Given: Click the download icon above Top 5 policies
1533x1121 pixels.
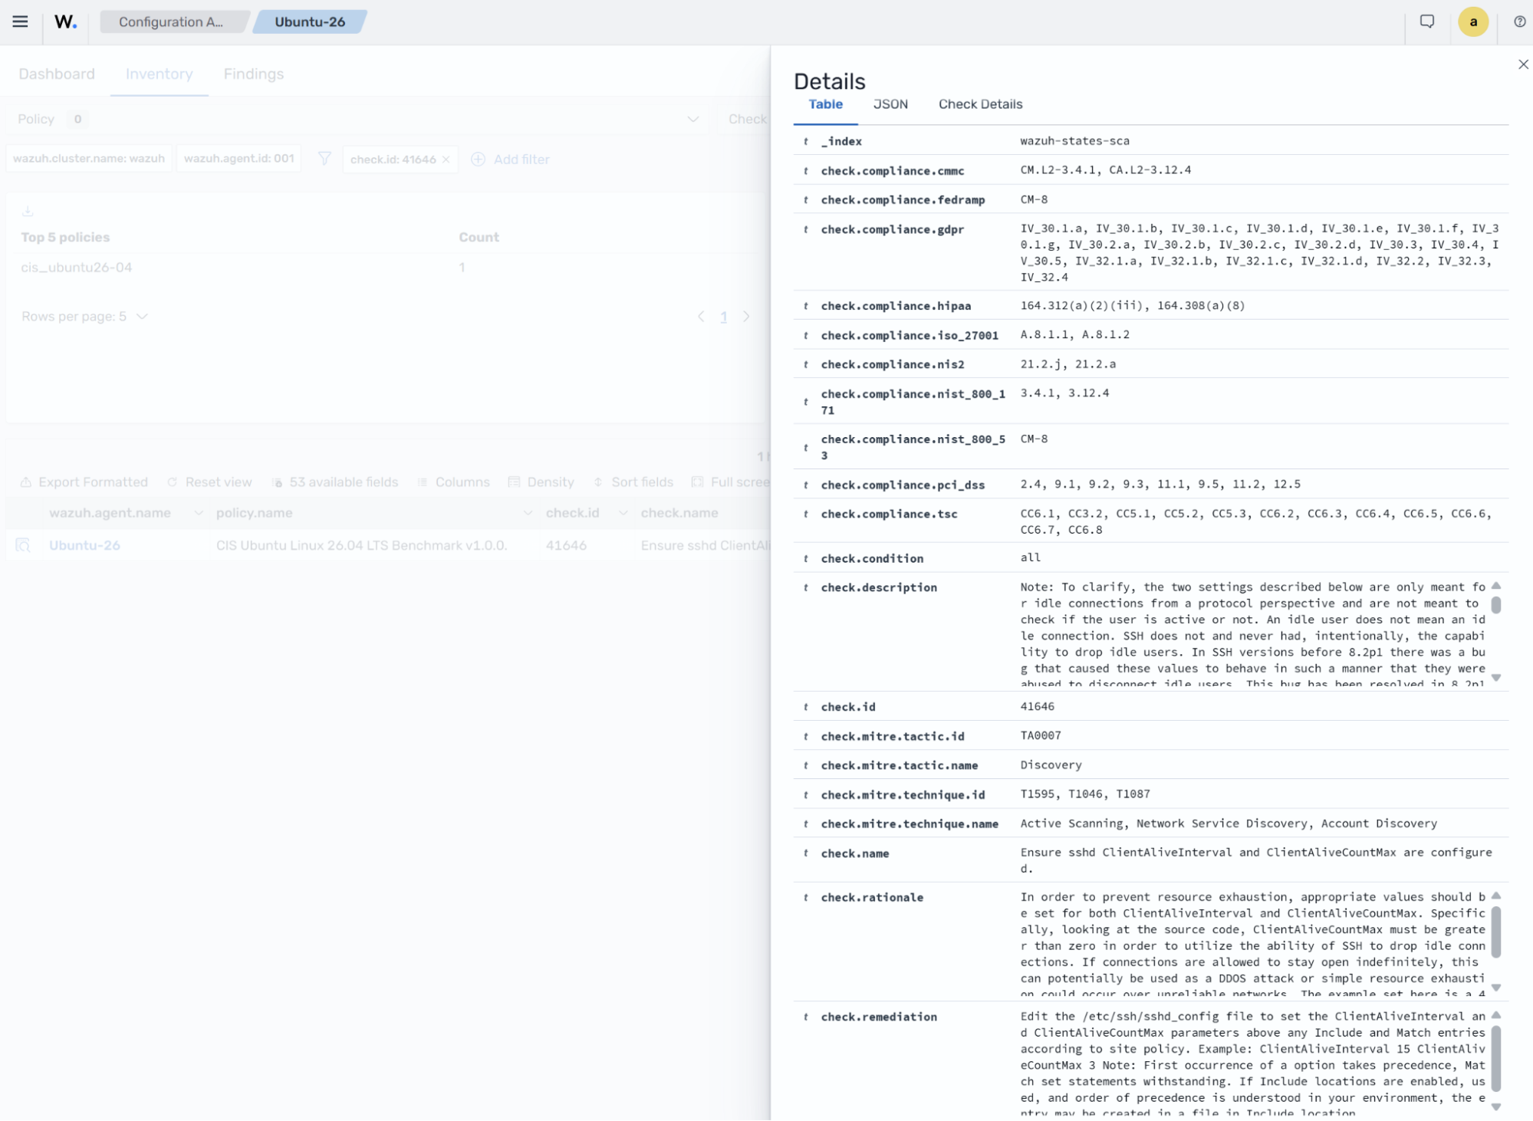Looking at the screenshot, I should [x=28, y=211].
